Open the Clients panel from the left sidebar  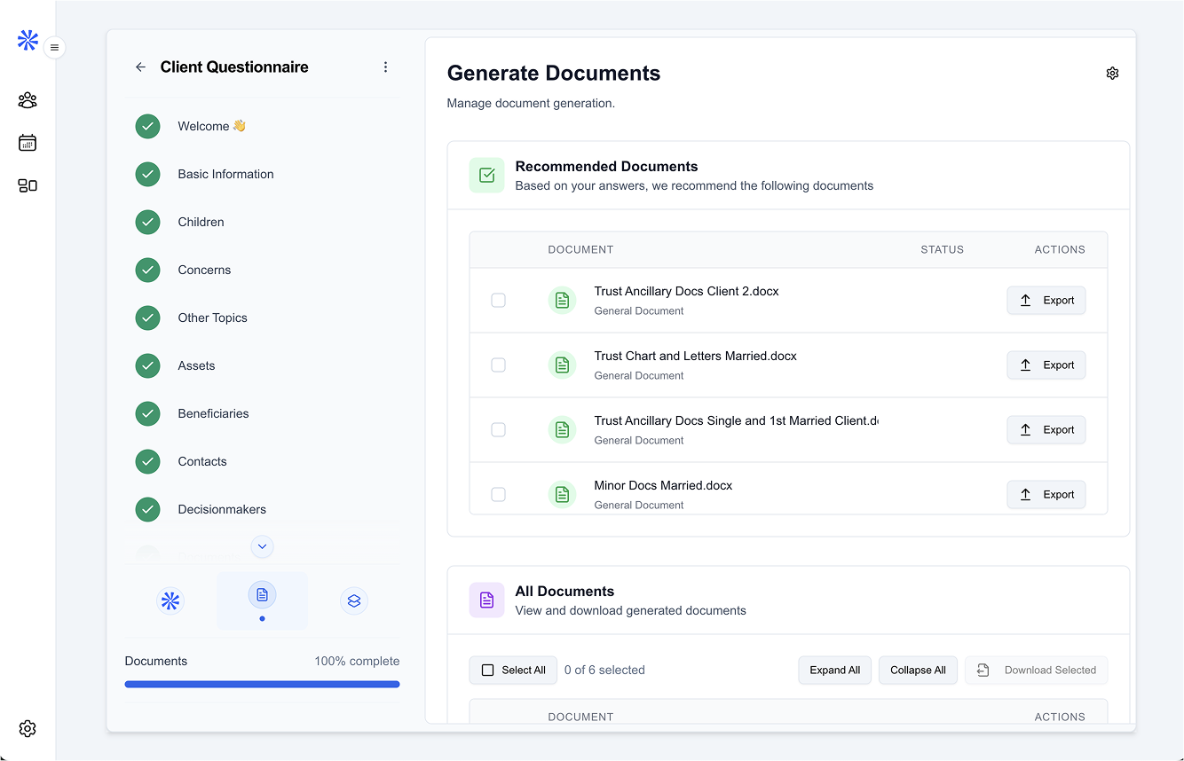(x=27, y=100)
